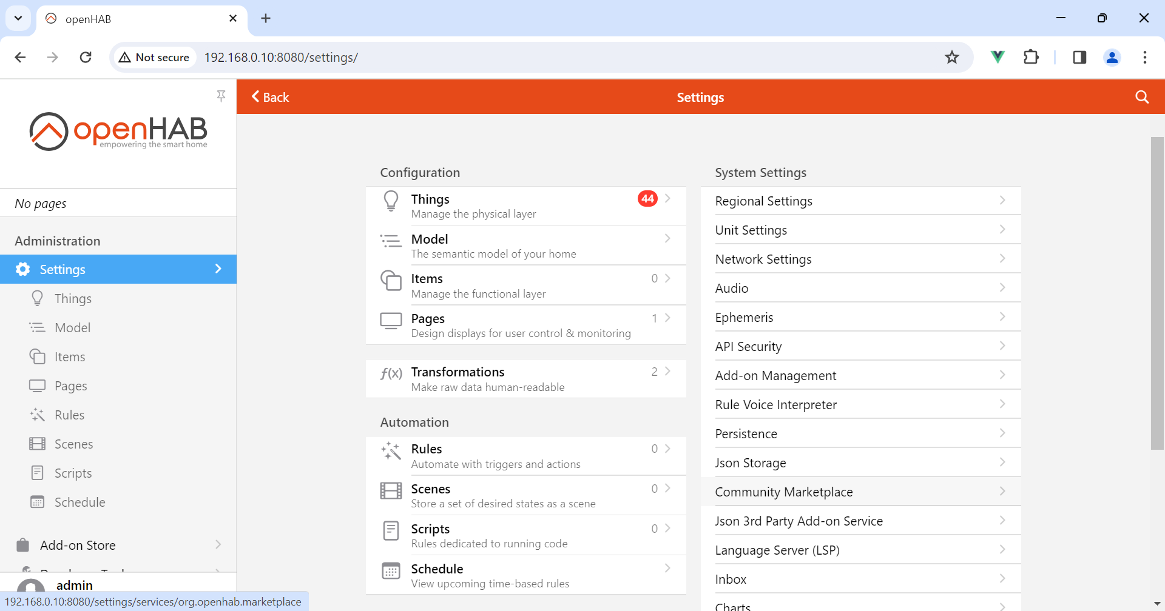The height and width of the screenshot is (611, 1165).
Task: Select Schedule in the left sidebar
Action: (x=79, y=502)
